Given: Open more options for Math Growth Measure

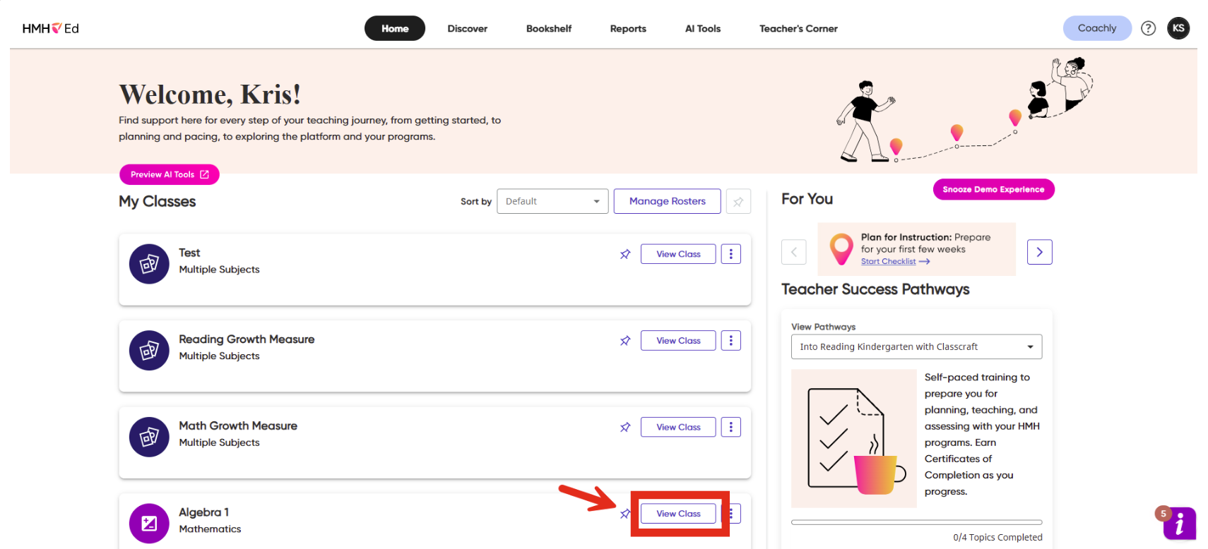Looking at the screenshot, I should pos(731,427).
